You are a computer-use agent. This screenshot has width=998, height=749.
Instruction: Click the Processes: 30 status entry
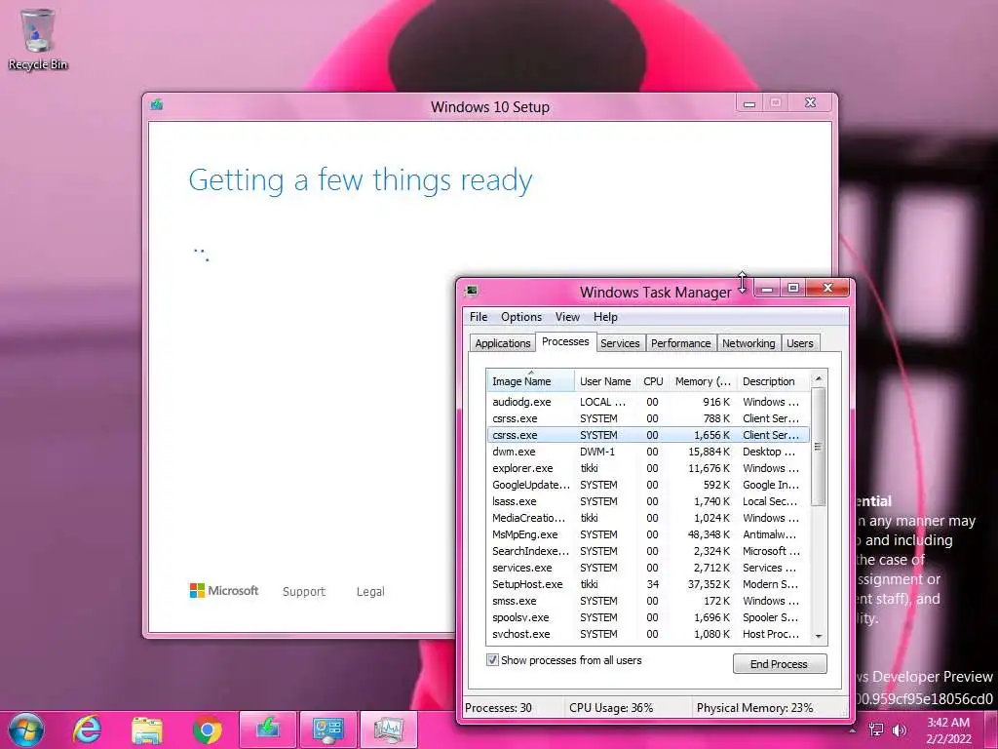(498, 708)
